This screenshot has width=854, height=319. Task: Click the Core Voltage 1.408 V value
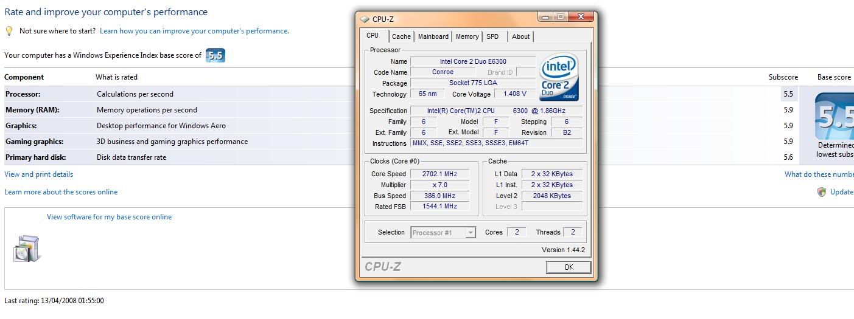(x=515, y=94)
